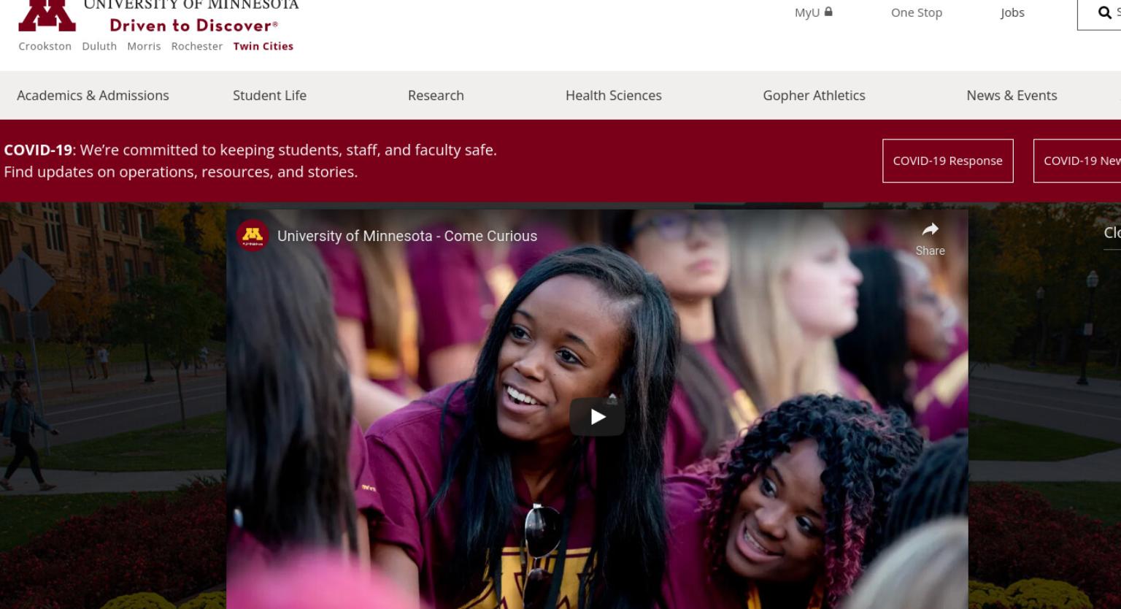Viewport: 1121px width, 609px height.
Task: Click the MyU lock icon
Action: pyautogui.click(x=828, y=12)
